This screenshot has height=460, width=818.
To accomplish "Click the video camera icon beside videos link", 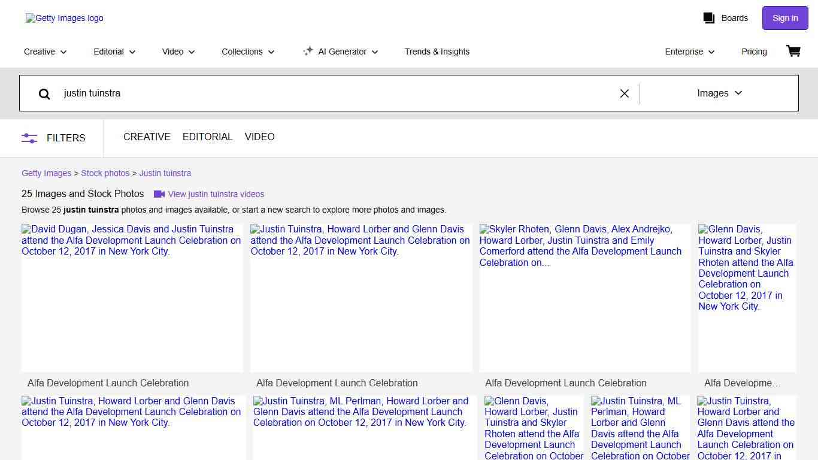I will pos(159,194).
